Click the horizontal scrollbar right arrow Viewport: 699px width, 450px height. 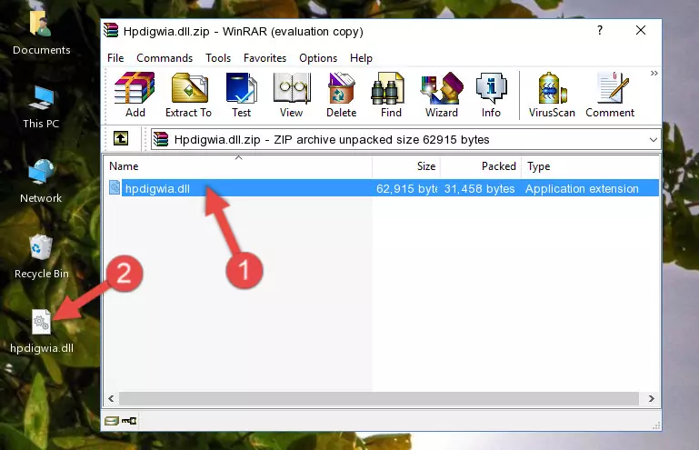coord(652,398)
